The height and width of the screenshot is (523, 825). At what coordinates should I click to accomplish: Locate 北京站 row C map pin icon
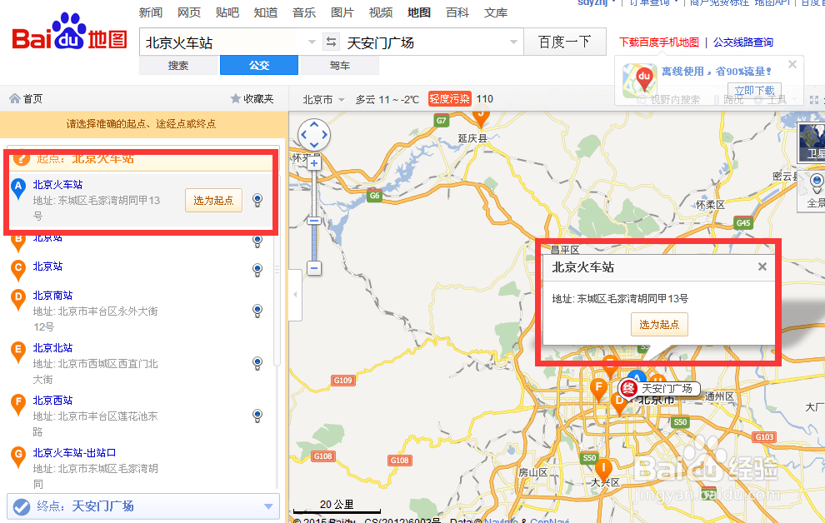[x=257, y=270]
